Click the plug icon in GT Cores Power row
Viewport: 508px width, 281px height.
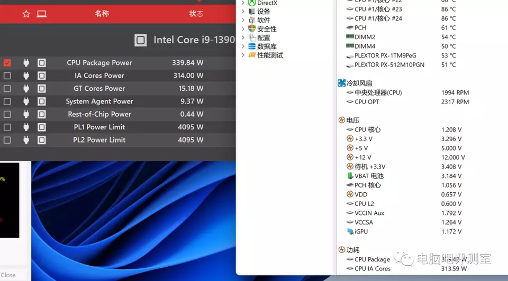tap(26, 89)
